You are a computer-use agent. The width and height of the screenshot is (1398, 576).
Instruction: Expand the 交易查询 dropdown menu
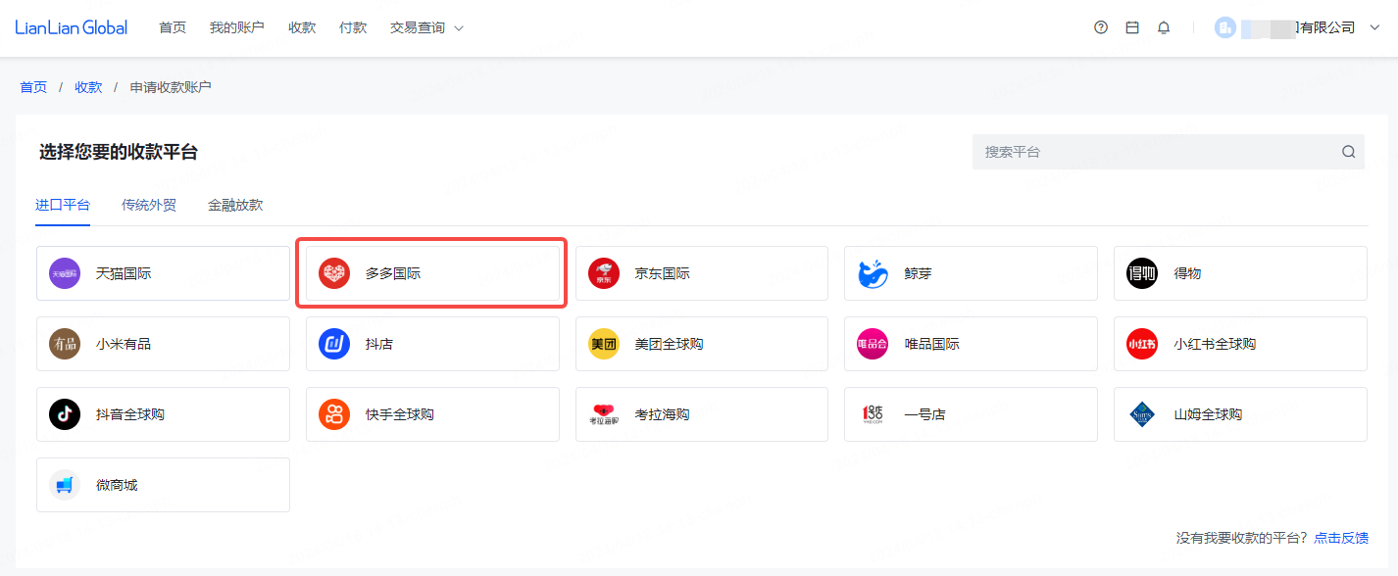point(426,27)
